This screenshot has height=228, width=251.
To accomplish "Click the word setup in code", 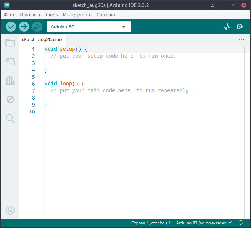I will [67, 49].
